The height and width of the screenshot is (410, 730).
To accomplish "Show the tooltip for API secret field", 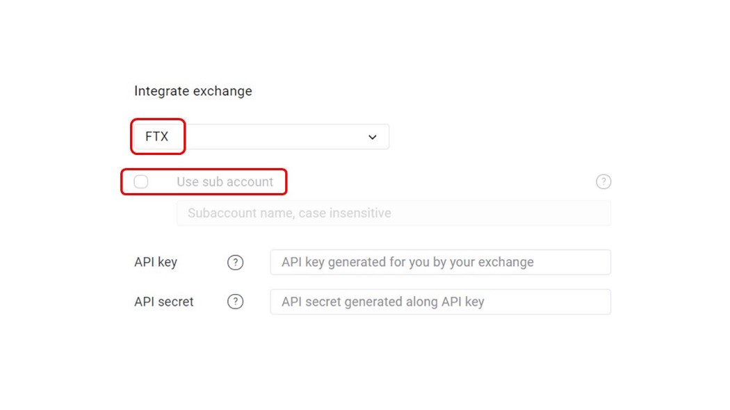I will pyautogui.click(x=235, y=302).
